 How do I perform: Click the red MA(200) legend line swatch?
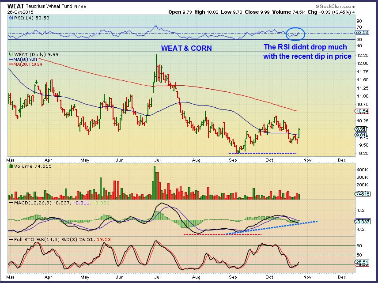11,64
